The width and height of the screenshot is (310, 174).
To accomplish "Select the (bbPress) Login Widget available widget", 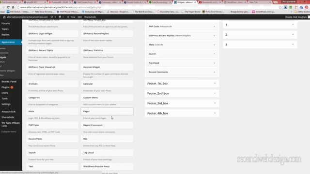I will pyautogui.click(x=52, y=33).
